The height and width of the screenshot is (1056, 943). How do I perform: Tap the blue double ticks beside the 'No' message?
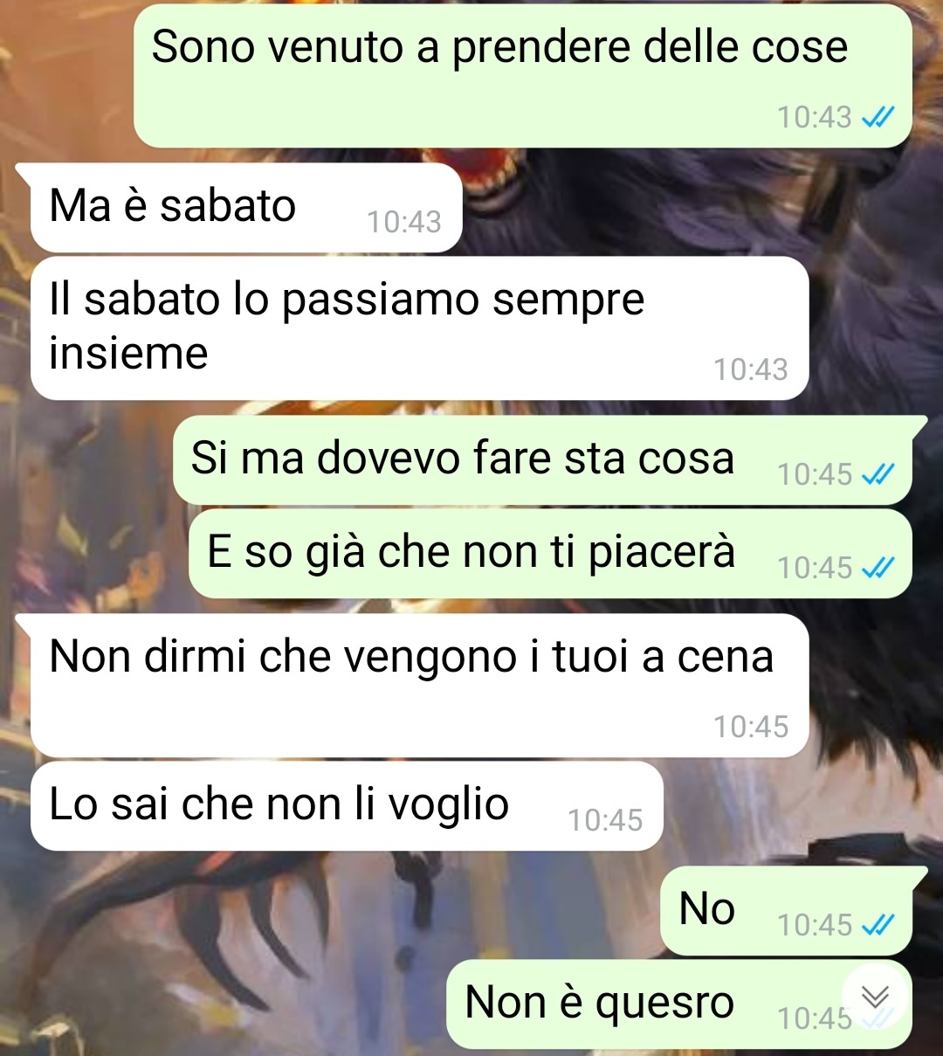point(878,925)
